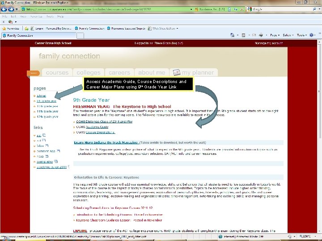Click the Help question mark icon

point(312,35)
